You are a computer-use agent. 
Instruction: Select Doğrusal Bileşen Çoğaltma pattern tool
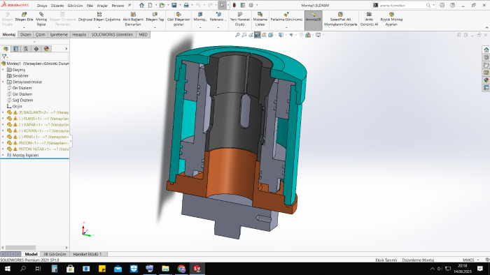coord(99,19)
